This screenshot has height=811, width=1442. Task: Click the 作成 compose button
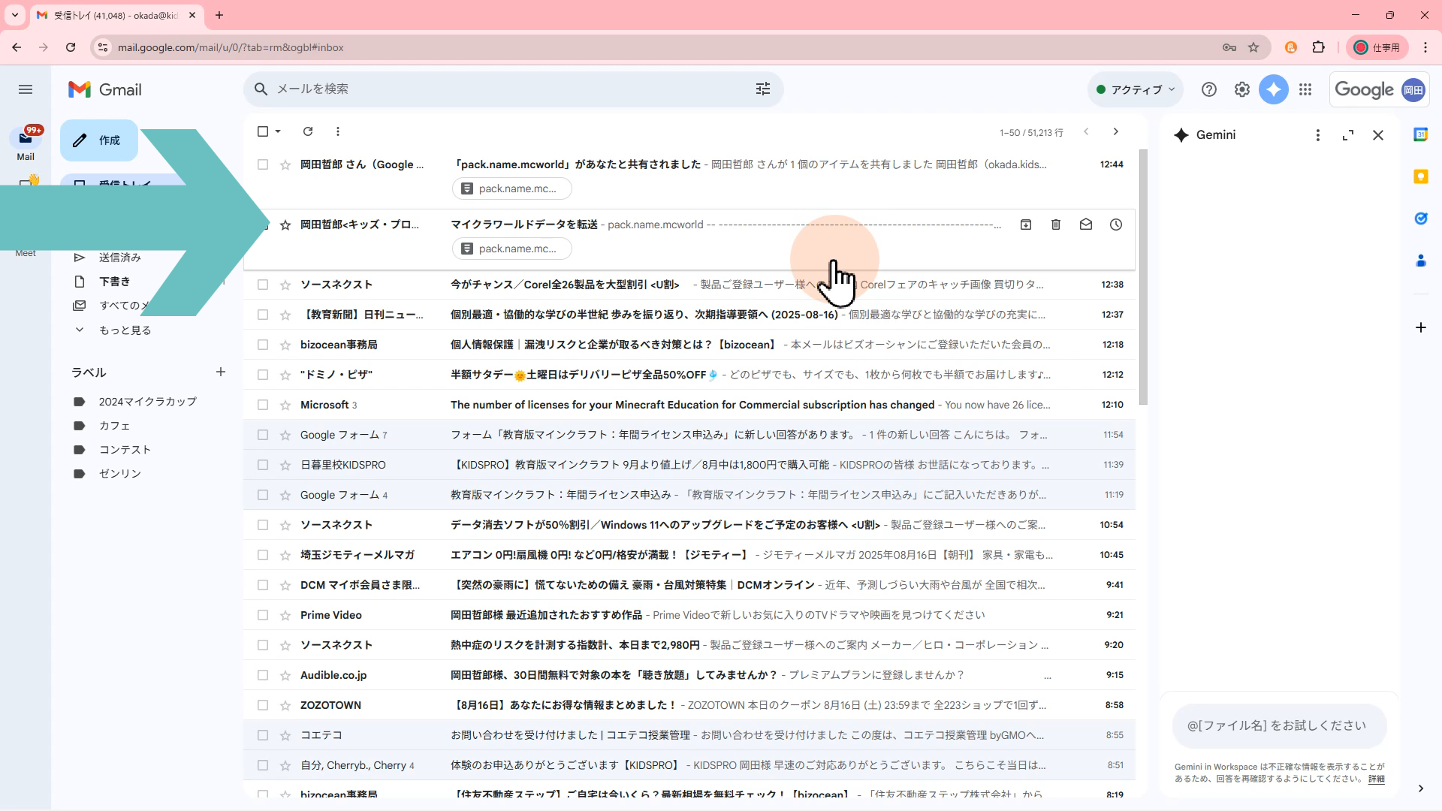pos(99,140)
